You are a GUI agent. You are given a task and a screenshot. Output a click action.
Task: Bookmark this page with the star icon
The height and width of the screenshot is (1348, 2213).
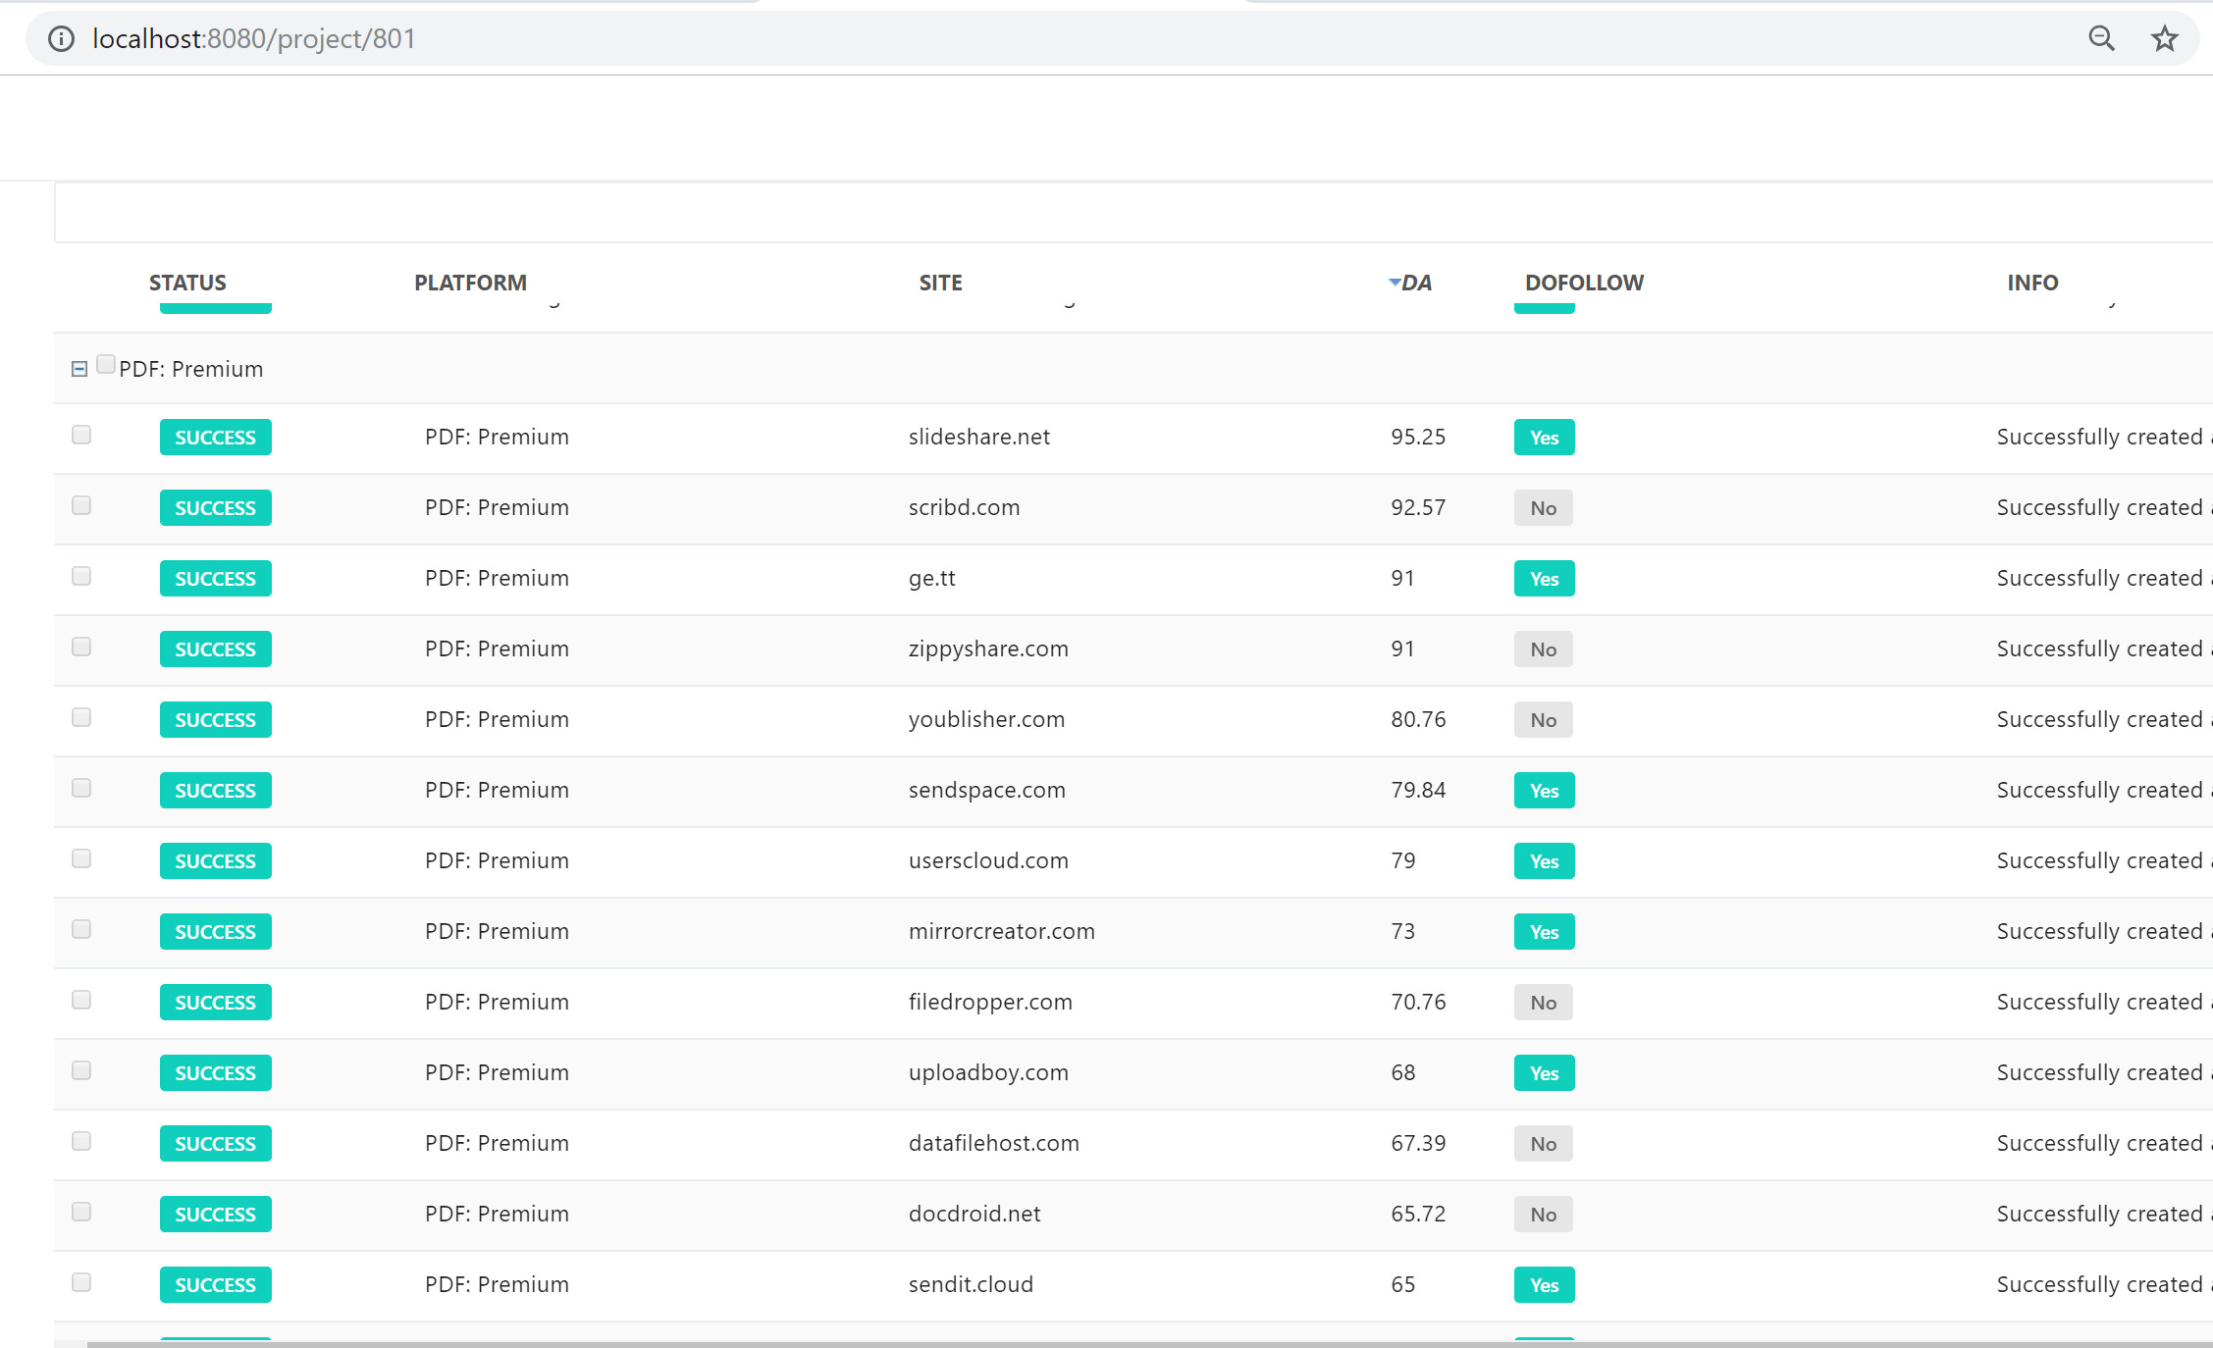2165,38
